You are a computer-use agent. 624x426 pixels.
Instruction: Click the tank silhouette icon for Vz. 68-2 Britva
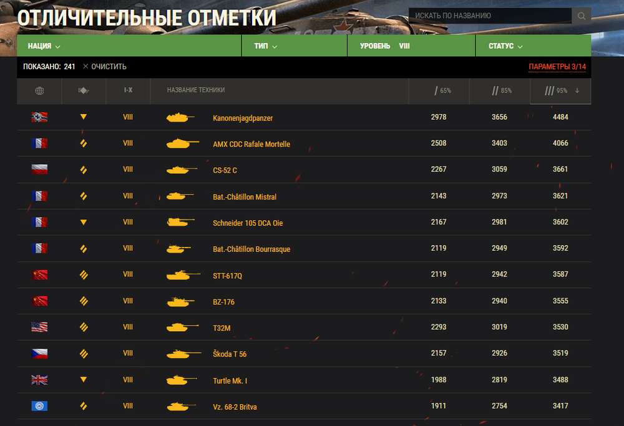point(181,407)
